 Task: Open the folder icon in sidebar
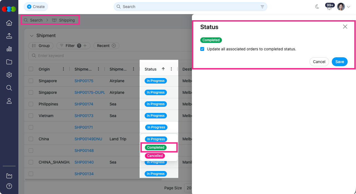click(9, 62)
